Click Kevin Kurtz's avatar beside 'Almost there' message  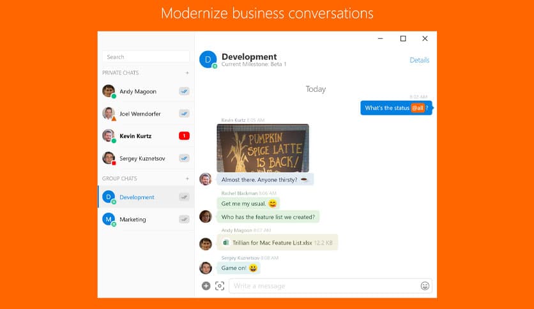(205, 179)
